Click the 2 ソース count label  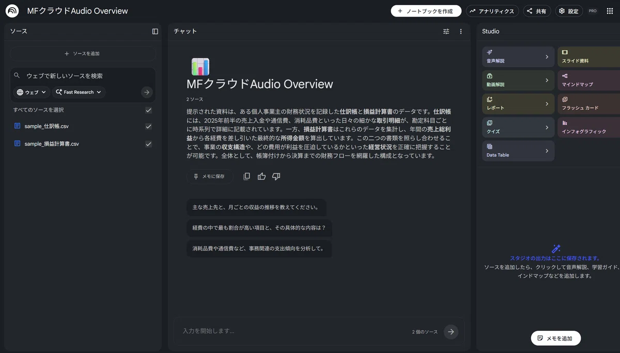tap(195, 99)
